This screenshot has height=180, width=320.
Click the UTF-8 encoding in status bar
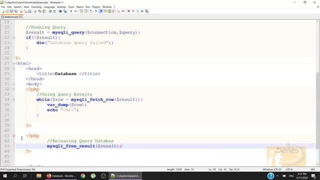click(x=289, y=169)
